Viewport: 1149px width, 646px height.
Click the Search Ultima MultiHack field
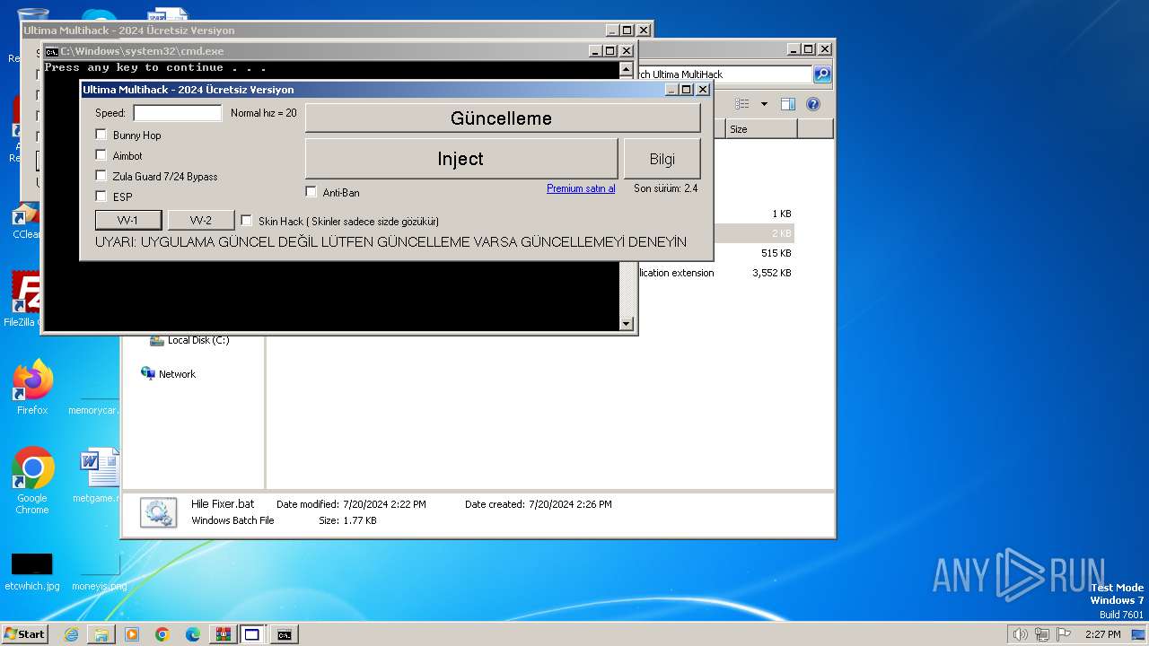tap(724, 74)
